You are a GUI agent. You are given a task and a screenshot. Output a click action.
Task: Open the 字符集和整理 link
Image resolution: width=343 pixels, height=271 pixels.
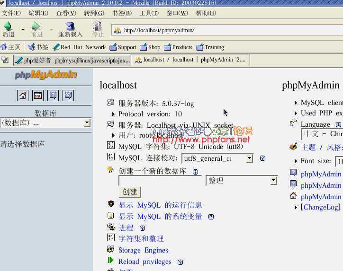pos(141,239)
